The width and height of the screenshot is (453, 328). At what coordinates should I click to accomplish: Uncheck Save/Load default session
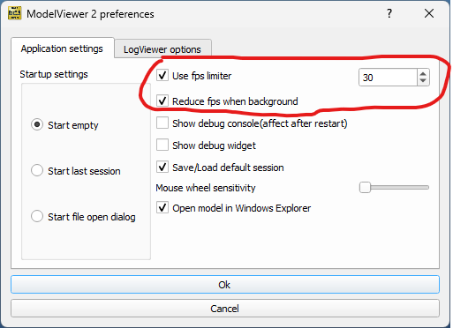click(x=162, y=167)
